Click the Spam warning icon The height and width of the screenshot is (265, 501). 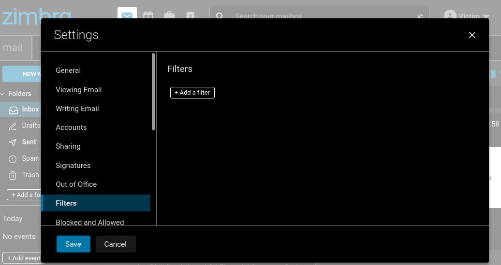point(13,159)
